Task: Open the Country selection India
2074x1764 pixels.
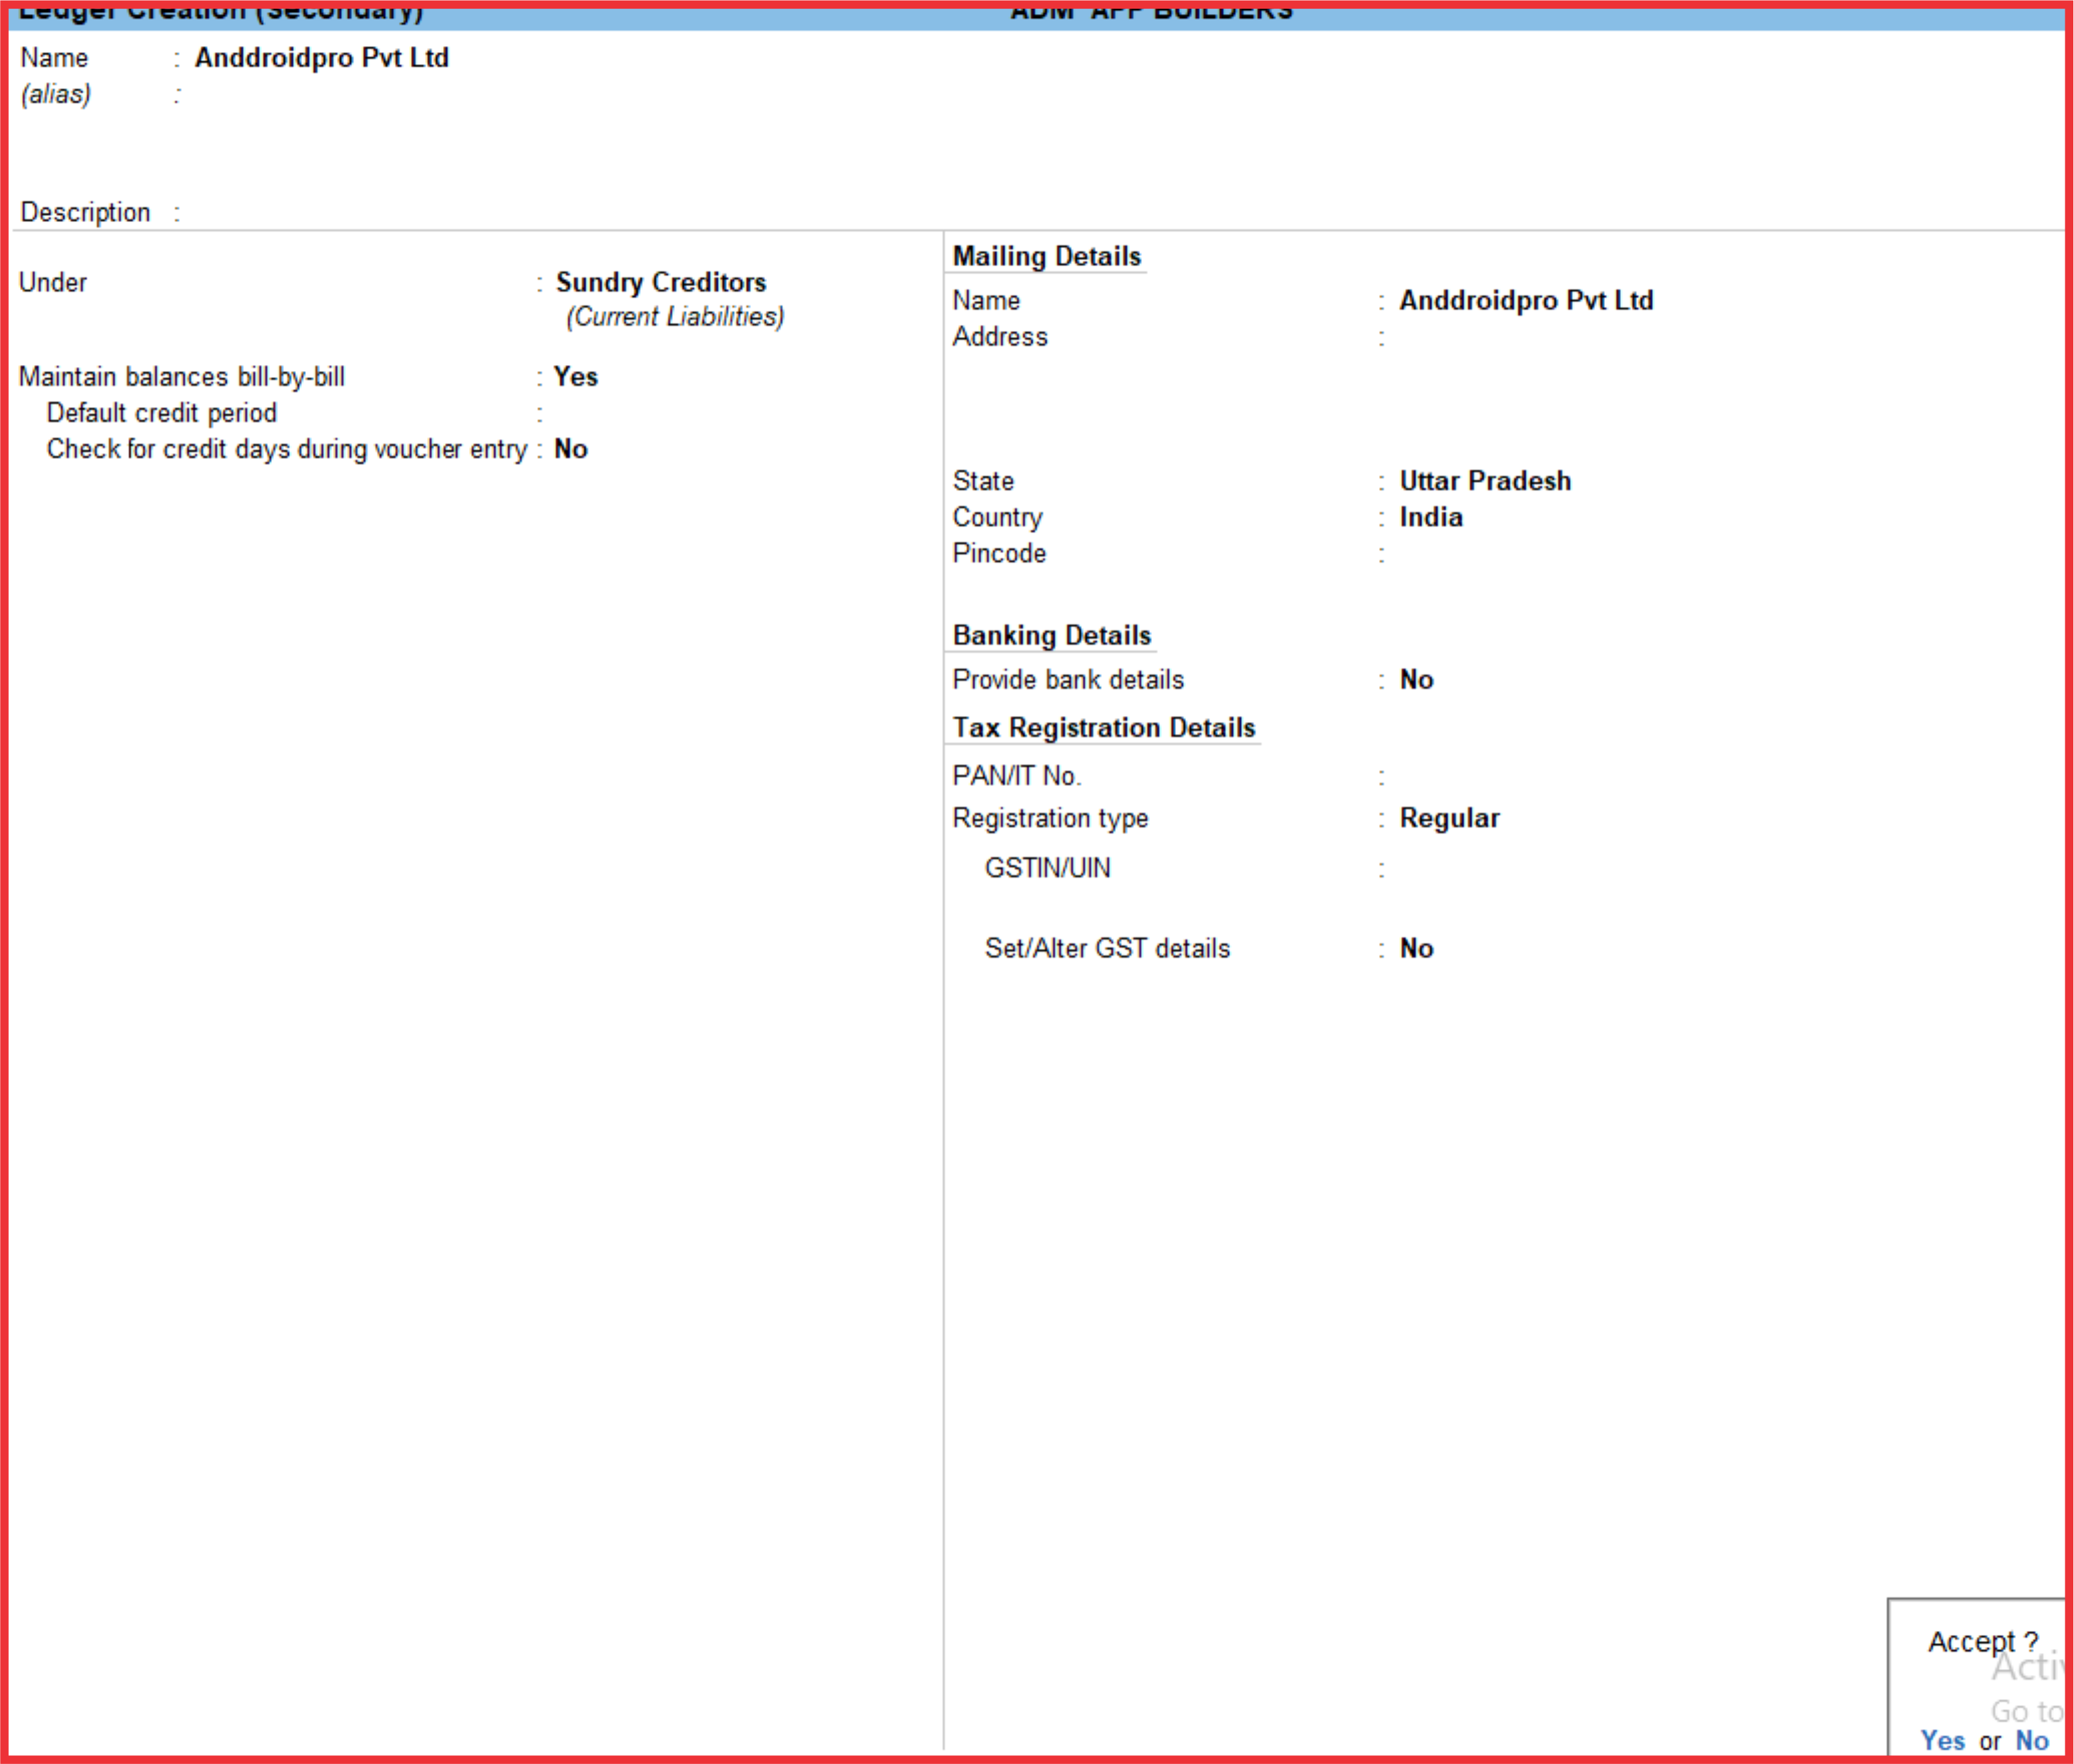Action: [1431, 517]
